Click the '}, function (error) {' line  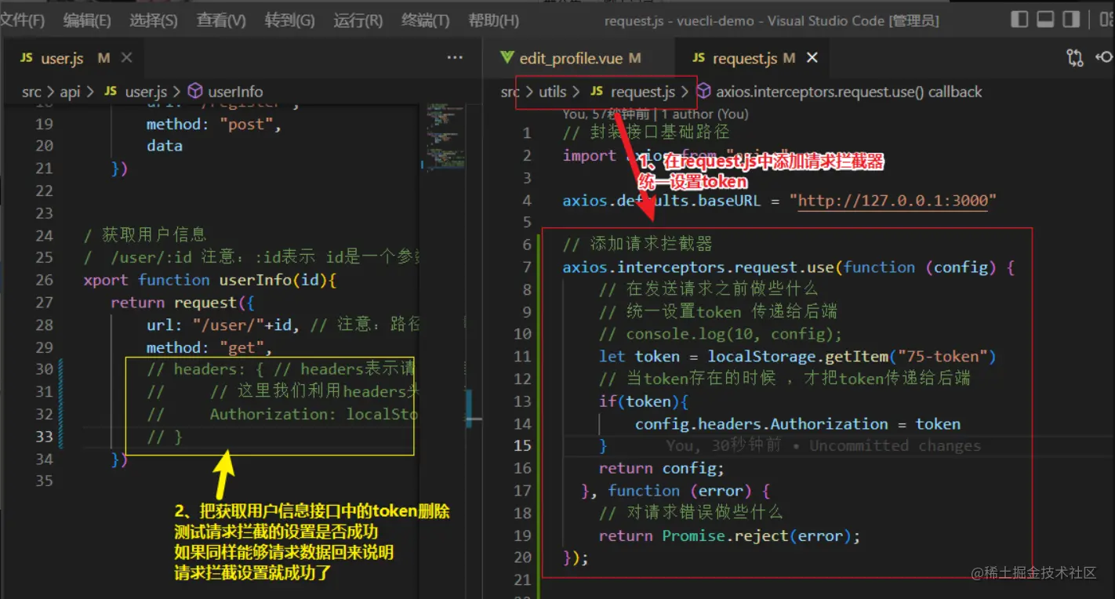[676, 491]
